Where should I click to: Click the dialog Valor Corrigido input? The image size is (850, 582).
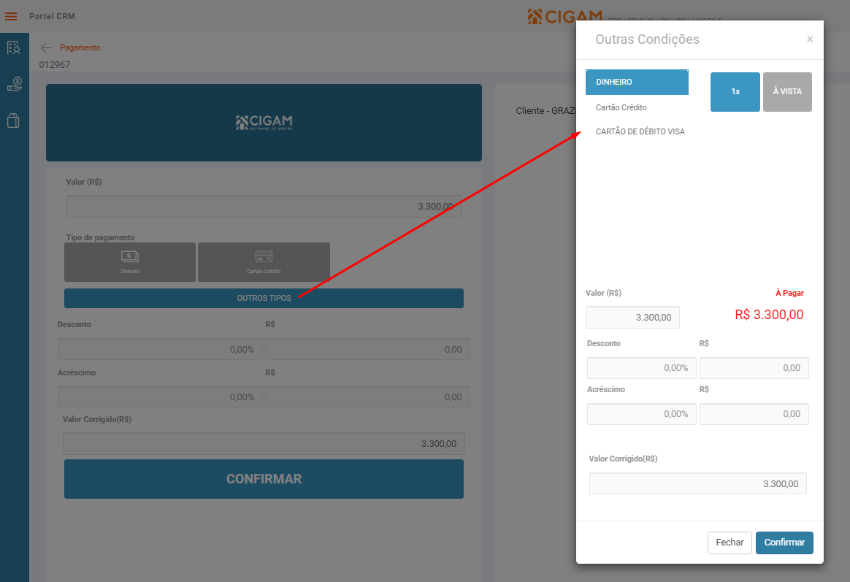(697, 483)
